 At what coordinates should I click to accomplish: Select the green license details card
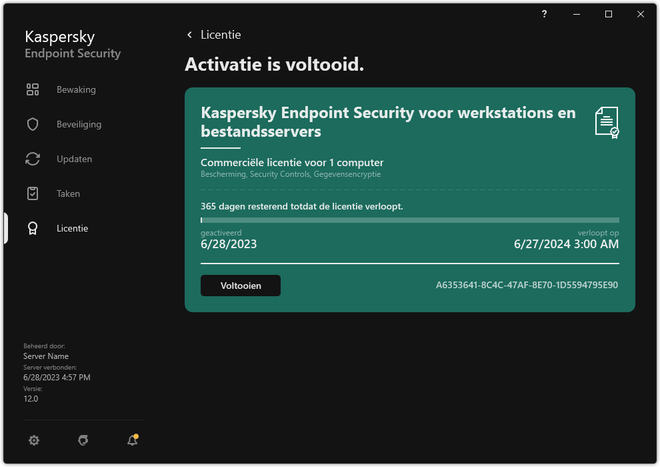pos(409,199)
